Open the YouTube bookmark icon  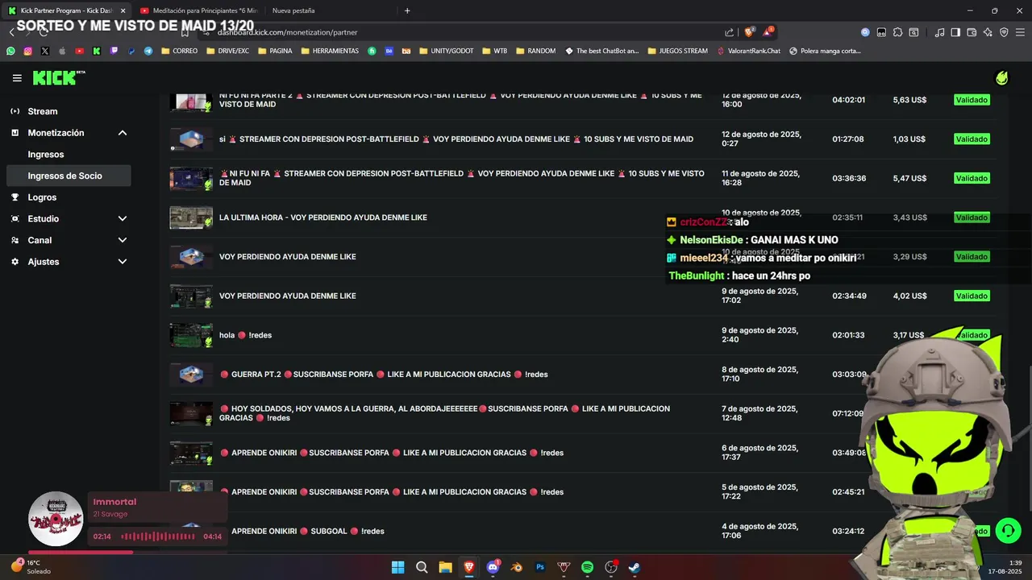(79, 51)
